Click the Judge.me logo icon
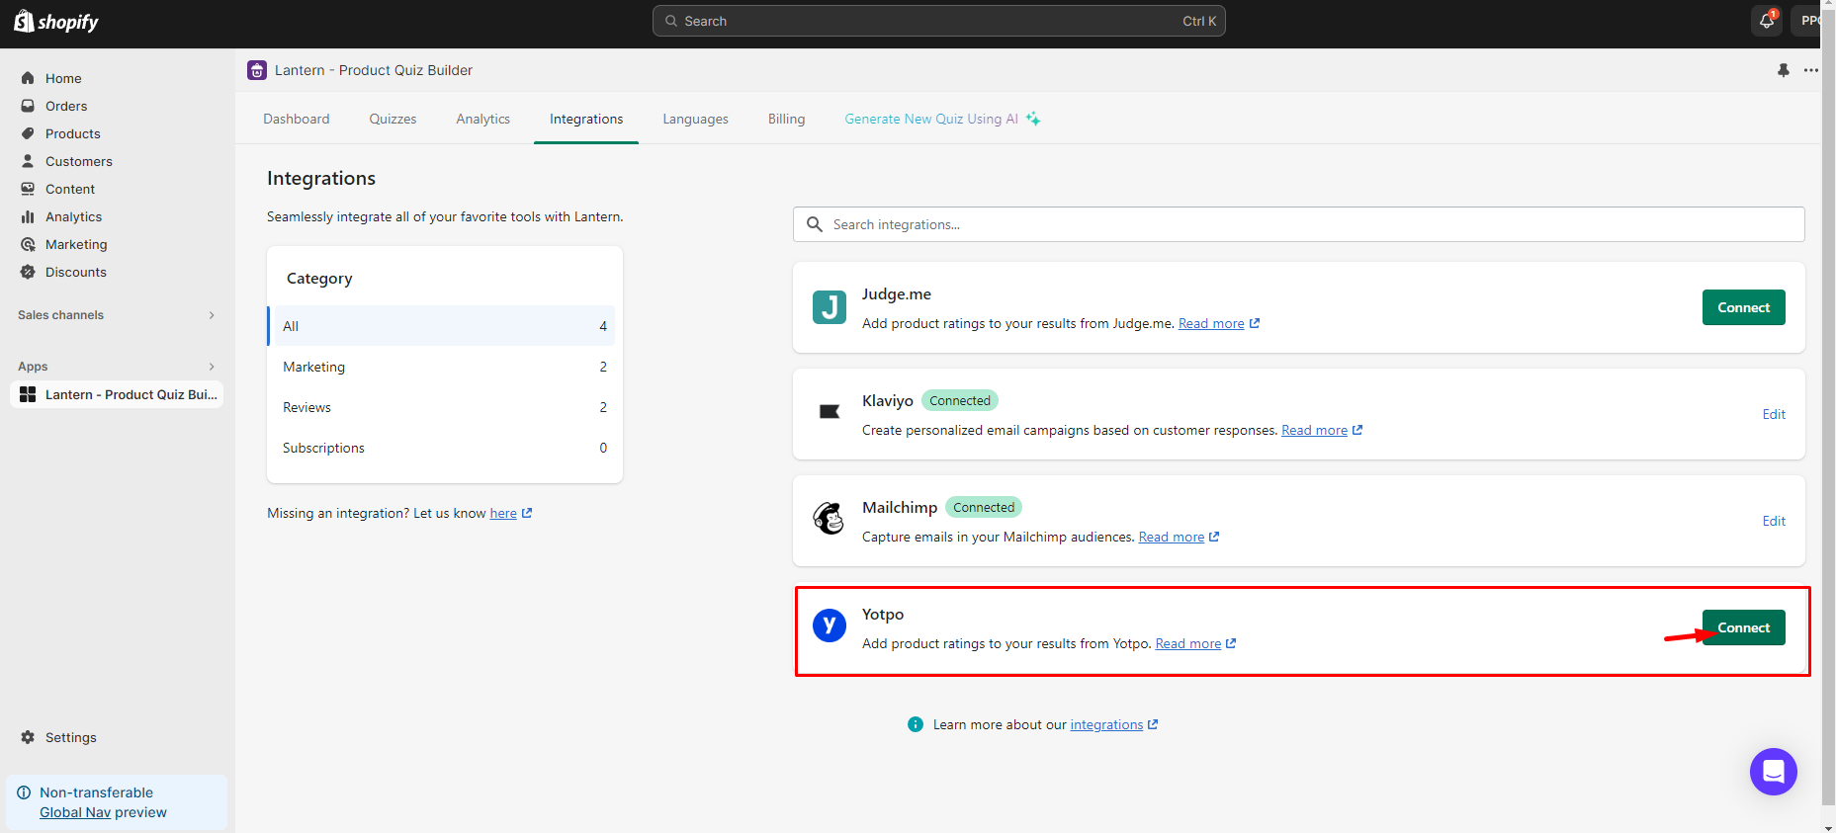 pos(829,307)
